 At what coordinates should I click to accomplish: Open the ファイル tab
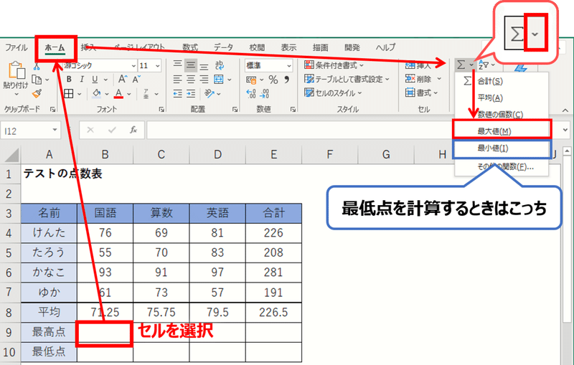point(16,47)
